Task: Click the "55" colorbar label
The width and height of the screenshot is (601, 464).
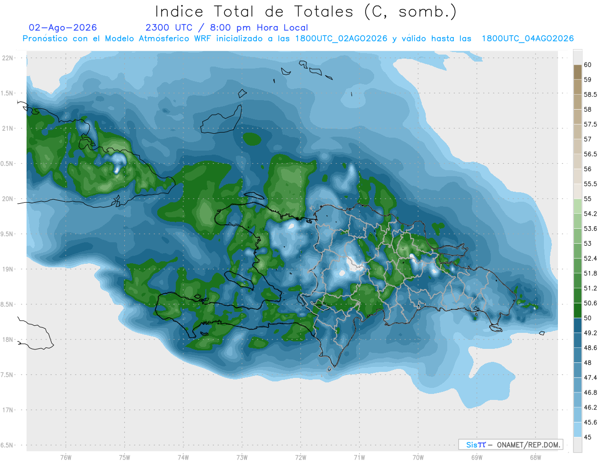Action: (588, 199)
